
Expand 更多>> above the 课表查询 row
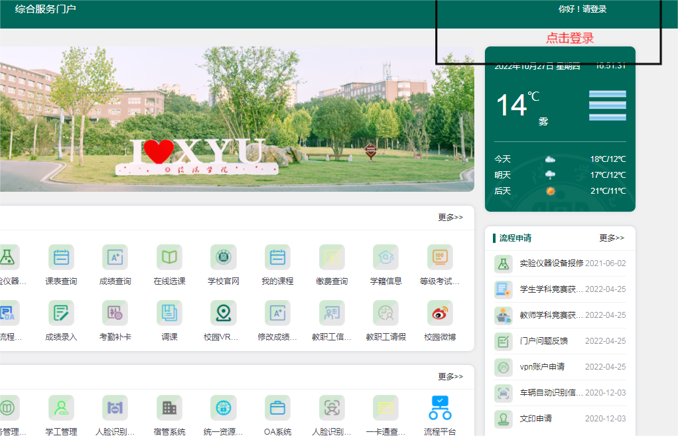pos(450,217)
